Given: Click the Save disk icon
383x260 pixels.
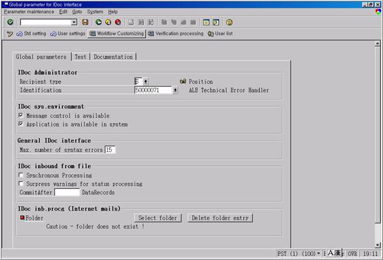Looking at the screenshot, I should (85, 22).
